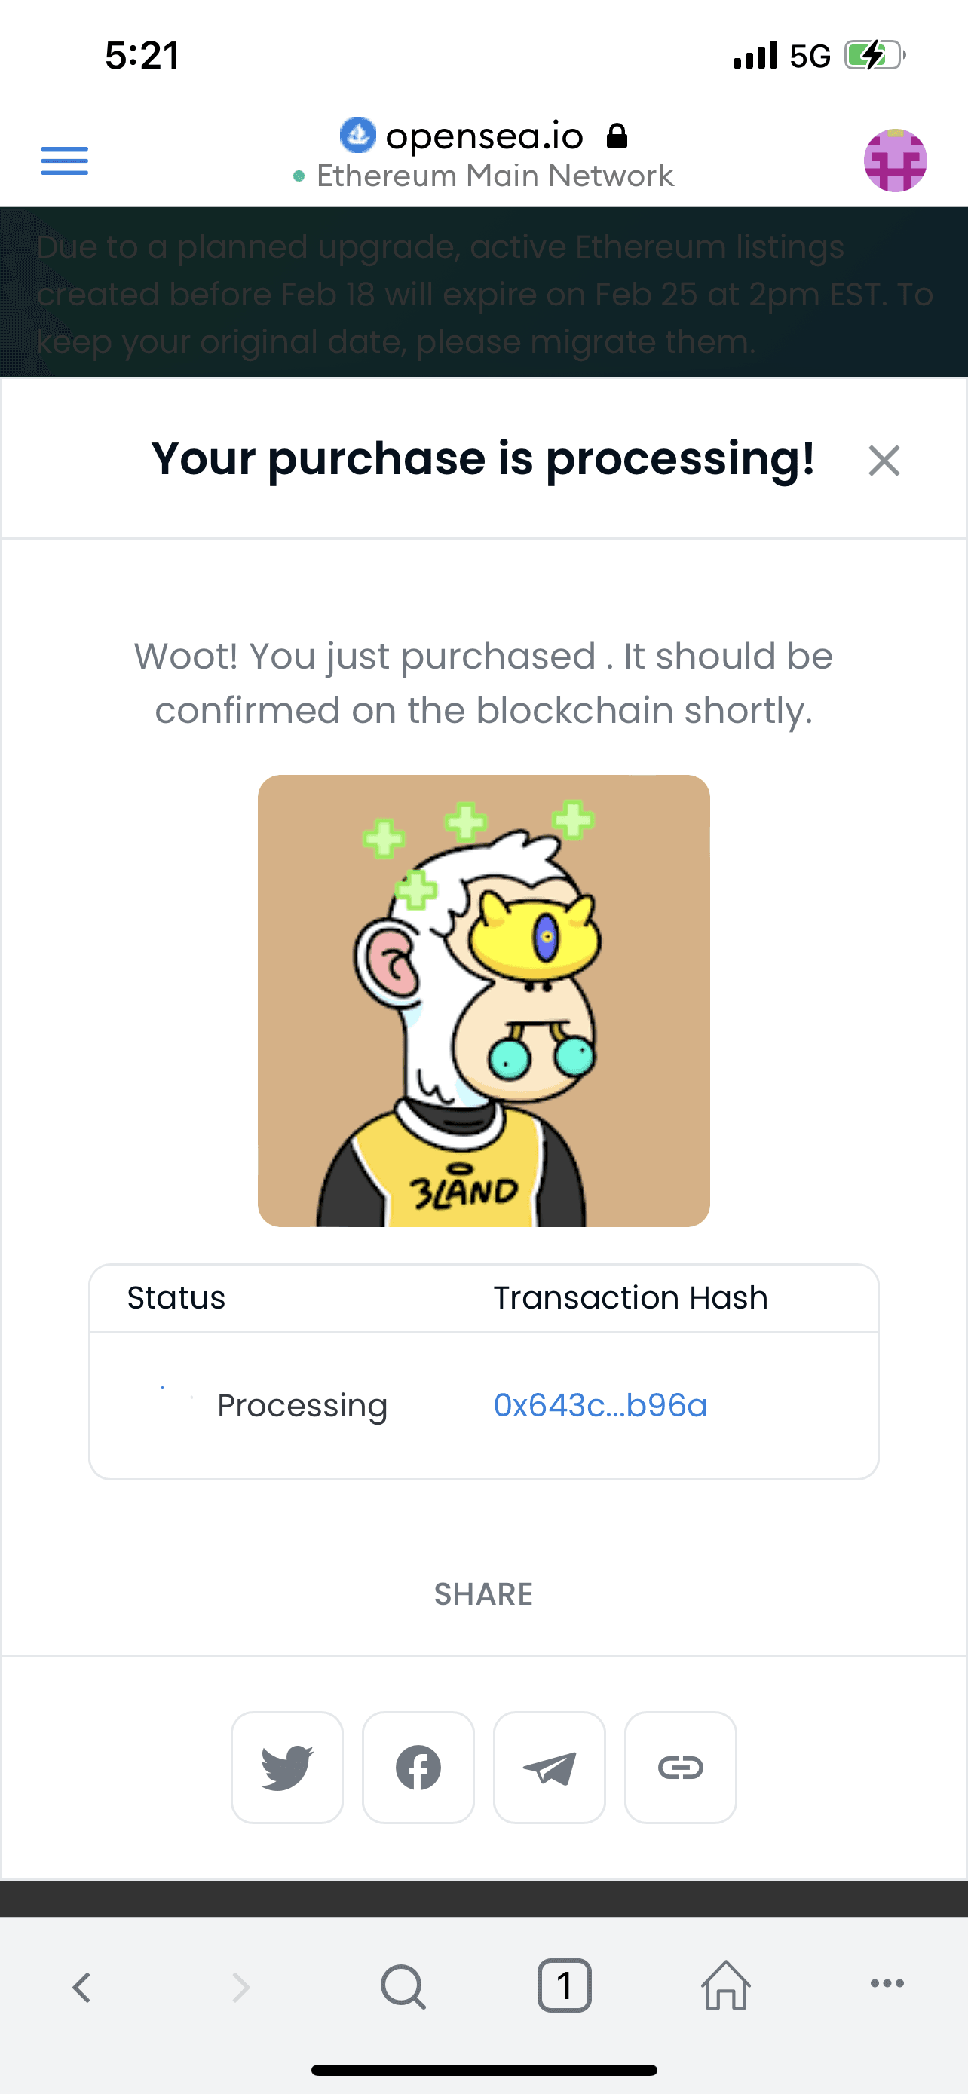Screen dimensions: 968x2094
Task: Tap the purchased ape NFT image
Action: 483,1001
